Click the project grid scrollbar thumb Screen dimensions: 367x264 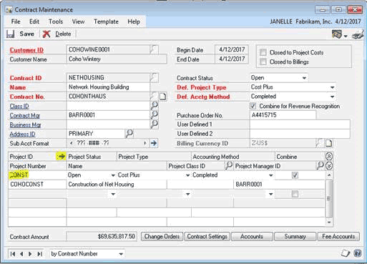[328, 198]
